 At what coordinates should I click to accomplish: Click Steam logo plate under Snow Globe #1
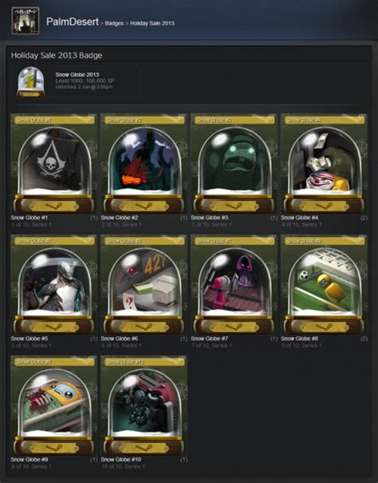(x=54, y=206)
